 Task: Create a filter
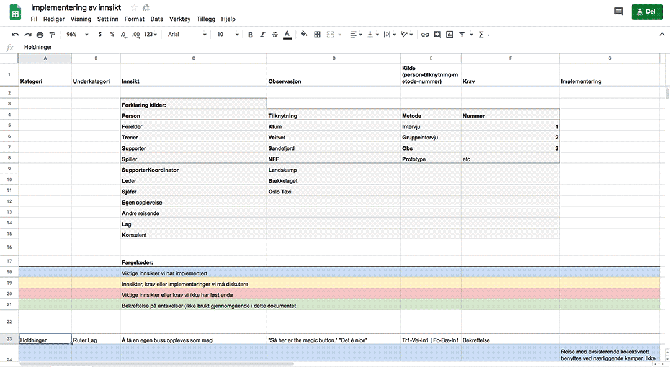[462, 35]
